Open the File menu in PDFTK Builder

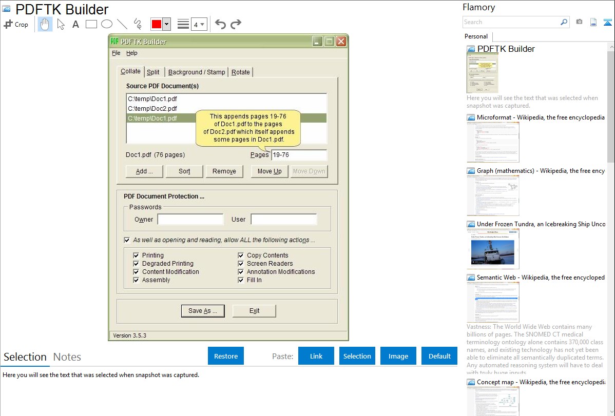click(116, 53)
